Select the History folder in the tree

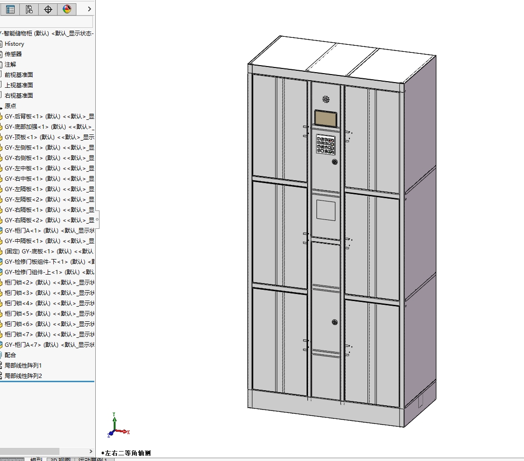(x=14, y=44)
